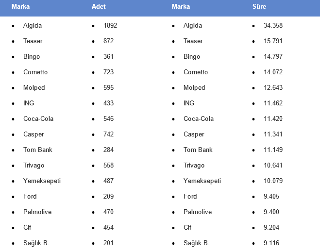Screen dimensions: 320x252
Task: Click the ING count value 433
Action: point(109,103)
